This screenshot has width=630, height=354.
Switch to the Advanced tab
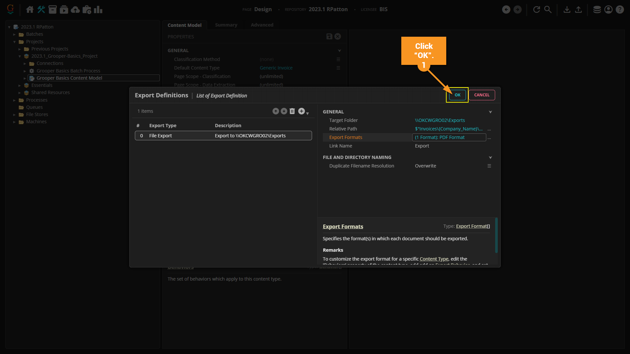tap(262, 25)
